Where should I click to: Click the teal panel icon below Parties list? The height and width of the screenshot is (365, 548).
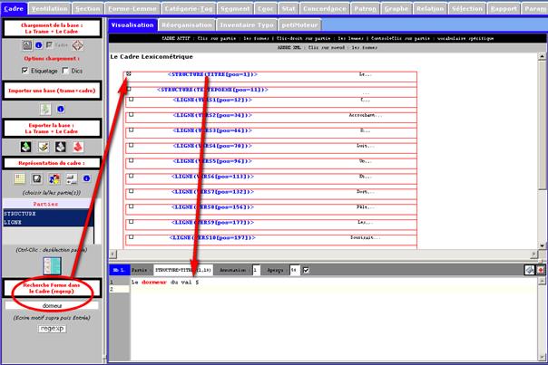click(x=53, y=266)
